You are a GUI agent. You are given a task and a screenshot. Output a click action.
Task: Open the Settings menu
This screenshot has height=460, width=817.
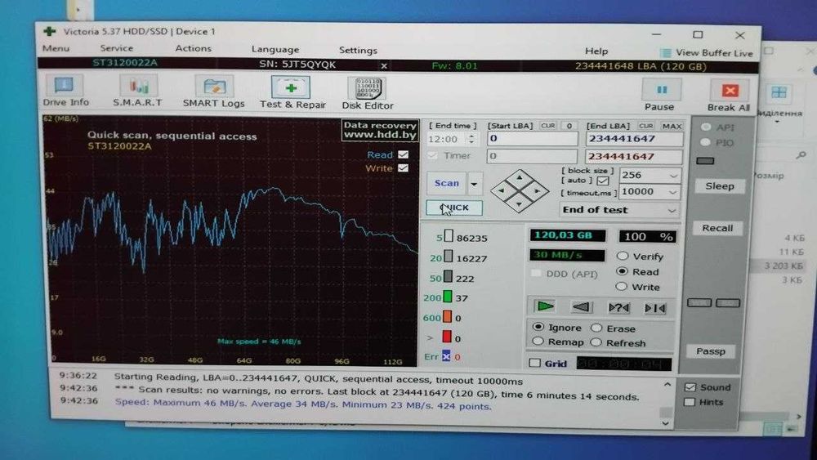click(x=358, y=50)
